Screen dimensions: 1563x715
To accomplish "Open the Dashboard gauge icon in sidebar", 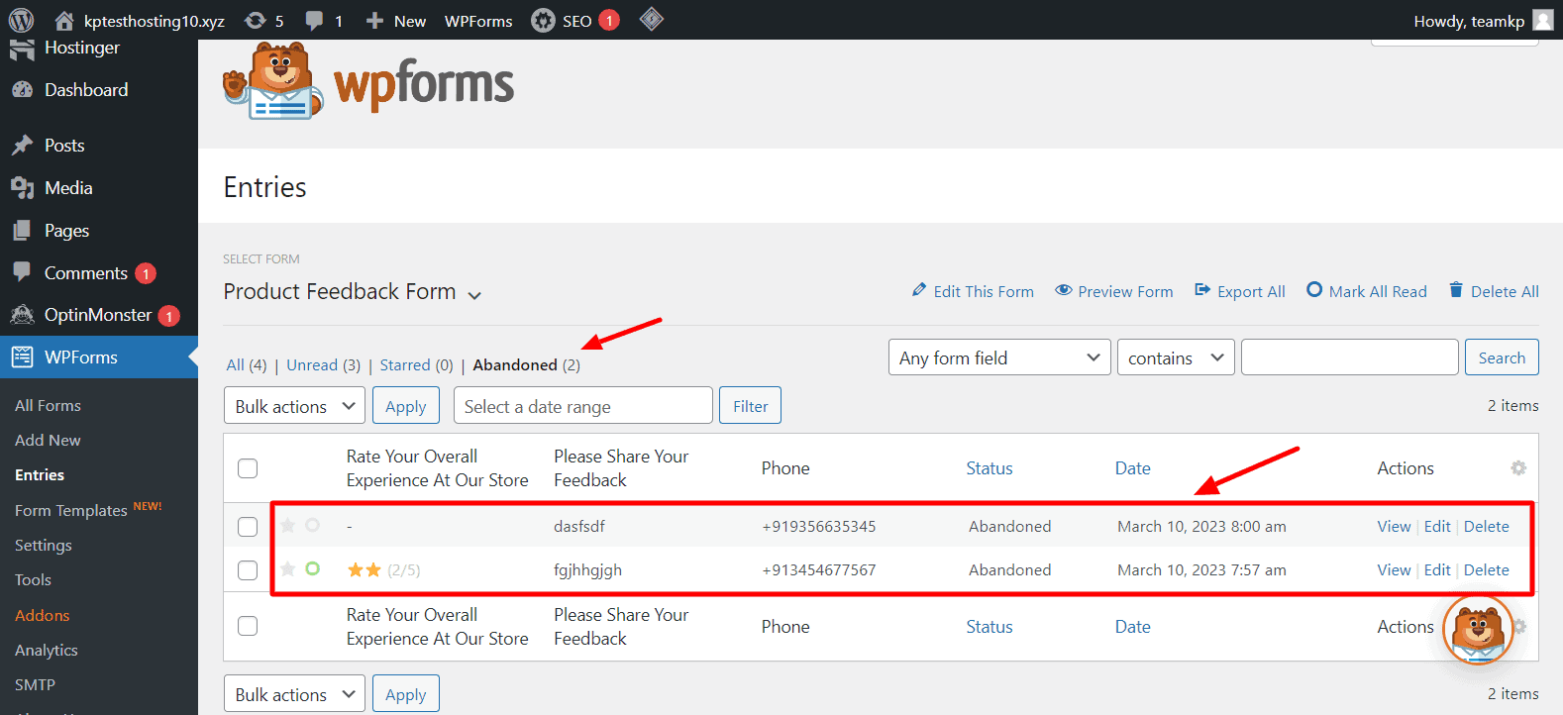I will pyautogui.click(x=22, y=90).
